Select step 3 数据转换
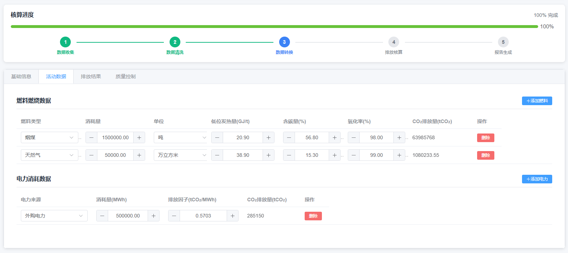 tap(284, 46)
